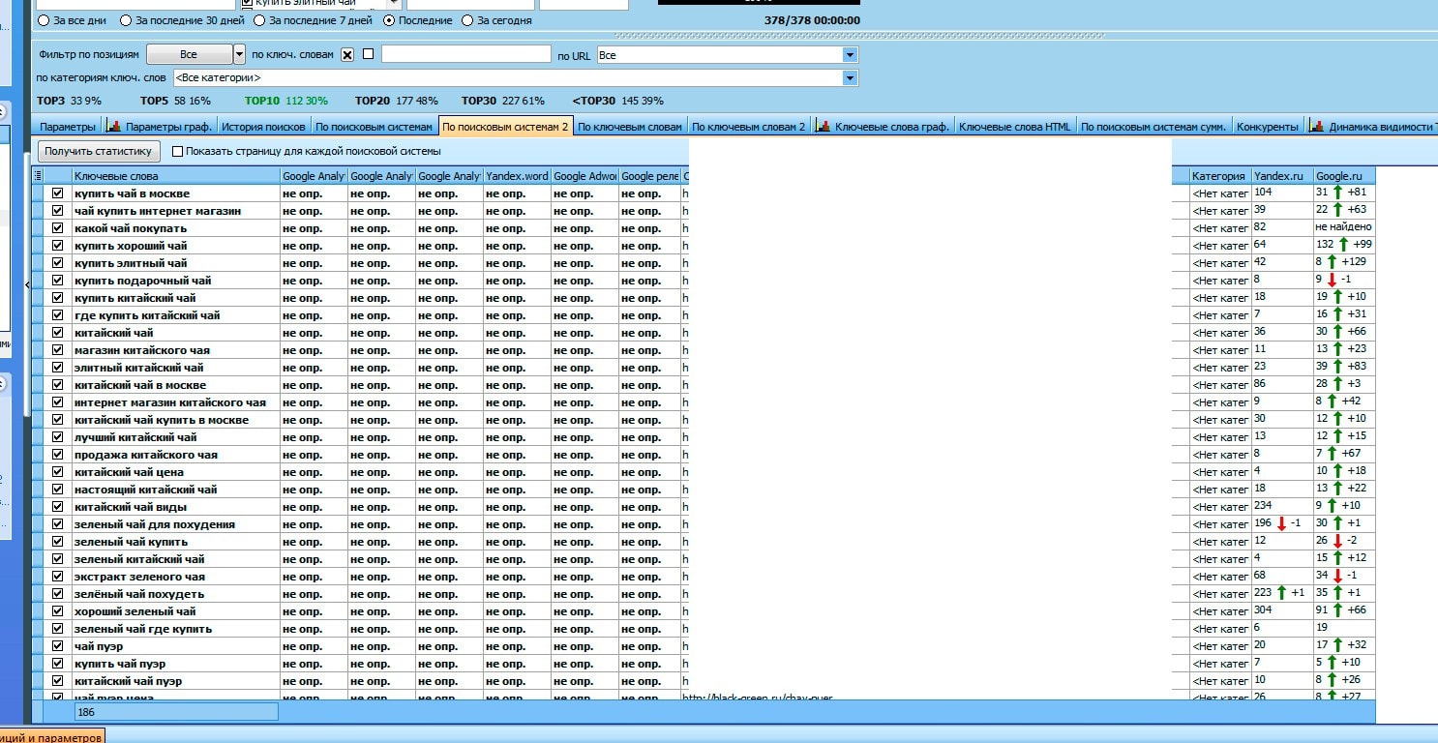Click chart icon on Динамика видимости tab
The image size is (1438, 743).
[x=1316, y=127]
